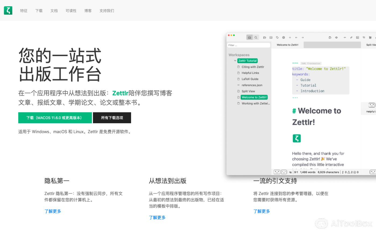Open the 博客 menu item

[x=88, y=11]
